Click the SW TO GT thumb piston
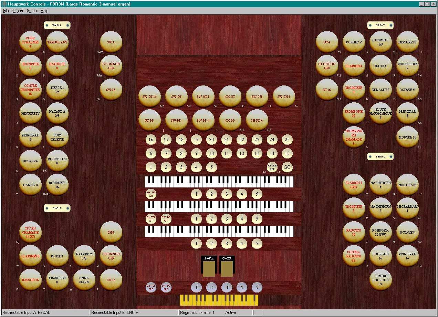The height and width of the screenshot is (317, 438). pos(166,219)
